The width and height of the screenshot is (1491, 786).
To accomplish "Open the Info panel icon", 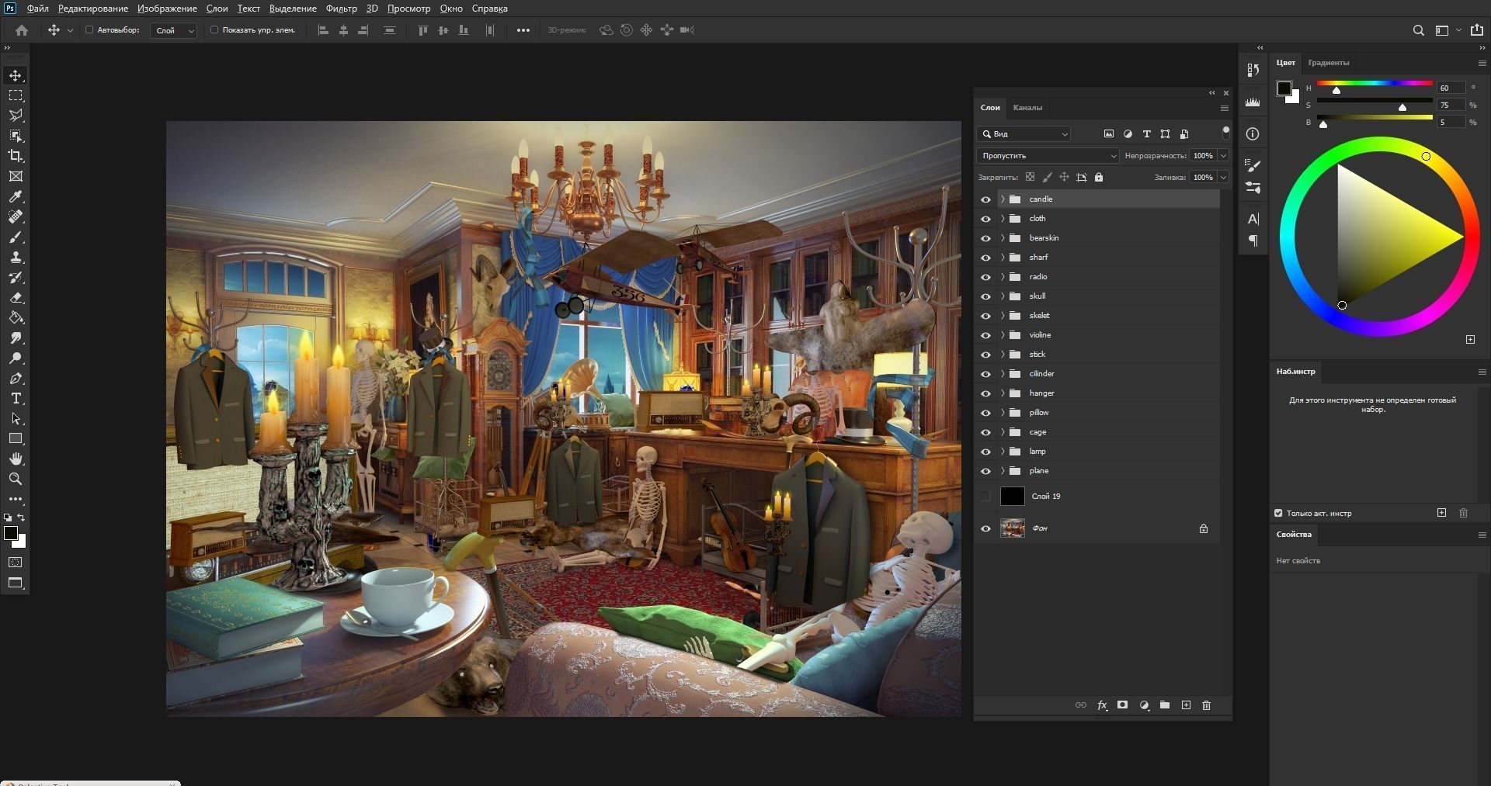I will click(1253, 134).
